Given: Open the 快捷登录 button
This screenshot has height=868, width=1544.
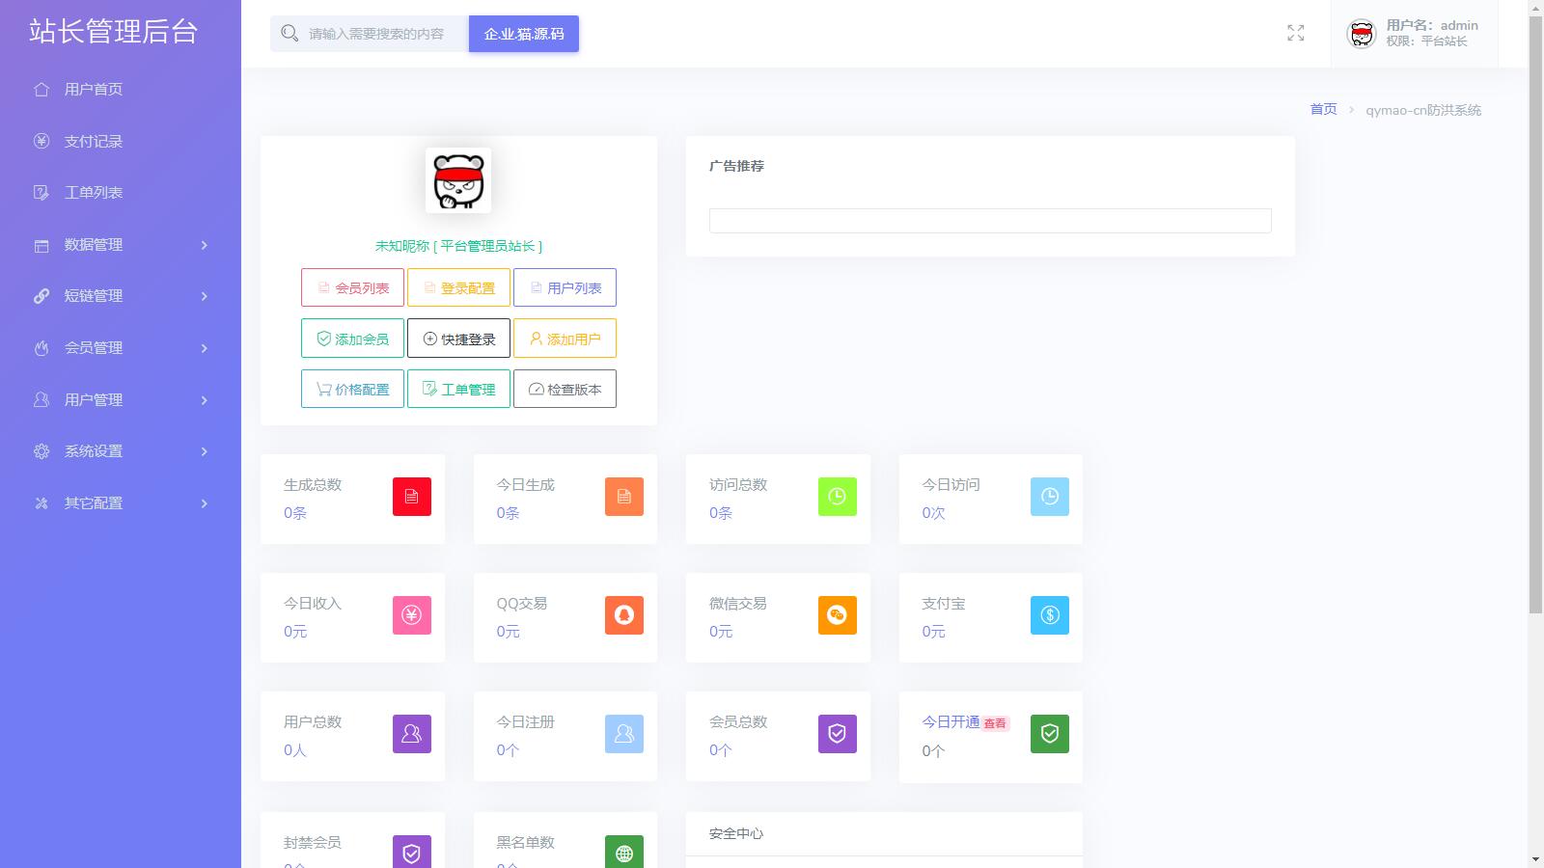Looking at the screenshot, I should point(458,339).
